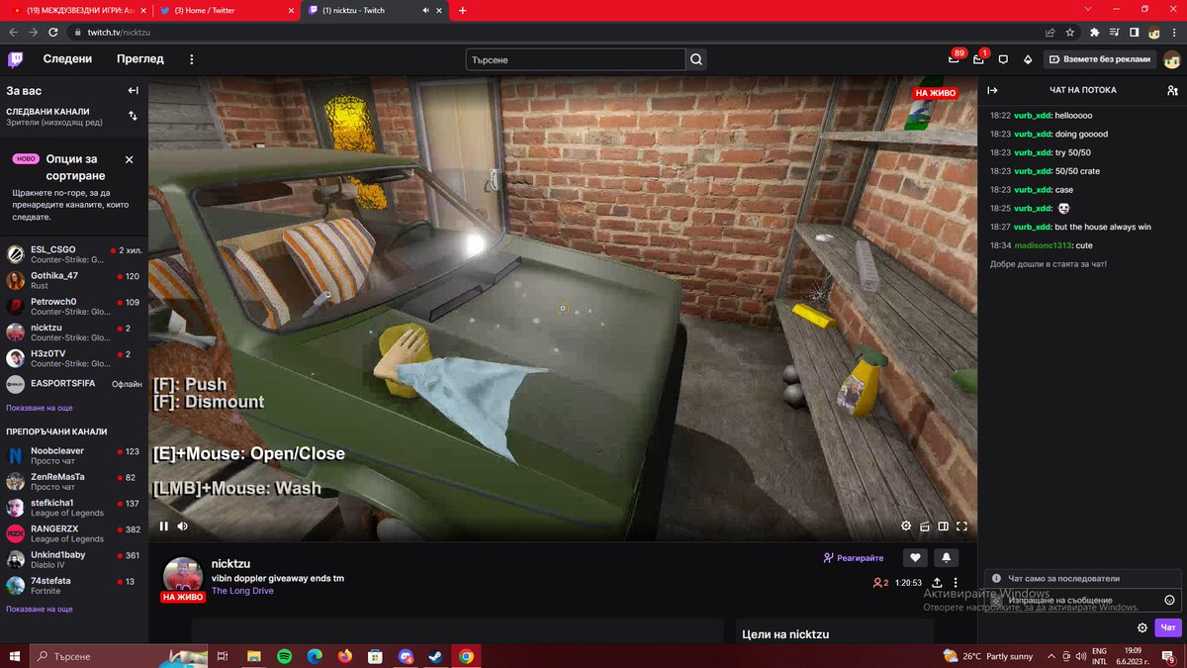Click the React button
1187x668 pixels.
click(854, 558)
